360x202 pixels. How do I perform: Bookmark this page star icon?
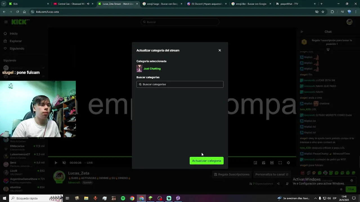[x=323, y=12]
